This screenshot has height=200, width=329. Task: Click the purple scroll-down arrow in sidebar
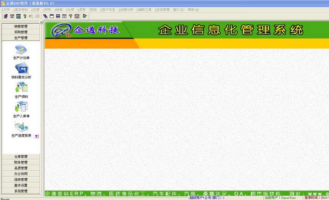coord(37,136)
